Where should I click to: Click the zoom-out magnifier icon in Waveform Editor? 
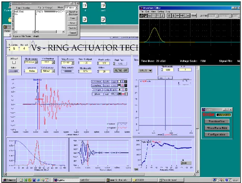point(158,16)
